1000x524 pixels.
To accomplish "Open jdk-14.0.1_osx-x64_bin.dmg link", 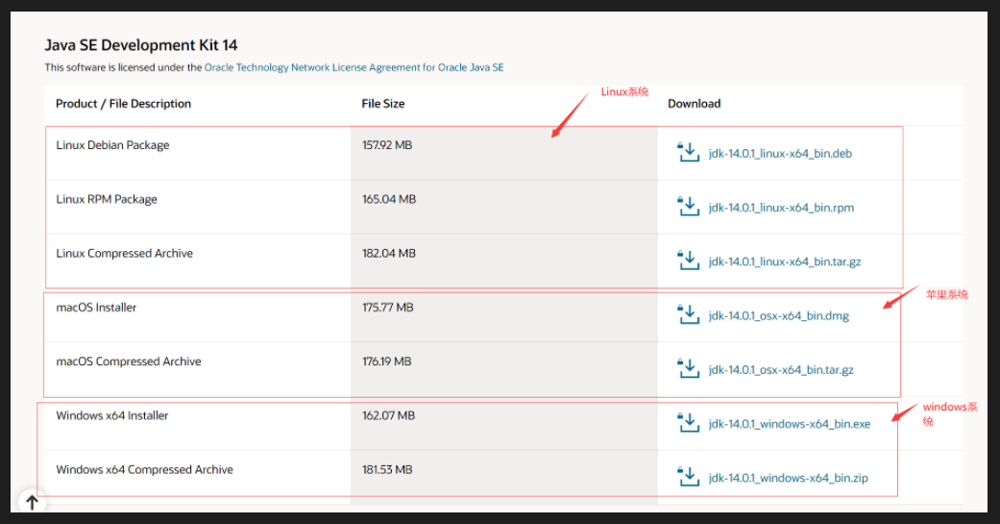I will pos(779,316).
